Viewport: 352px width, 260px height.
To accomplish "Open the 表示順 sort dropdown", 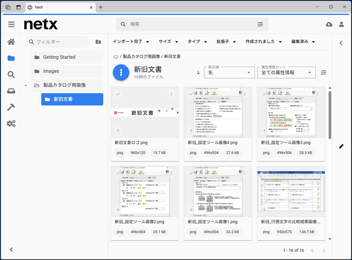I will [228, 73].
